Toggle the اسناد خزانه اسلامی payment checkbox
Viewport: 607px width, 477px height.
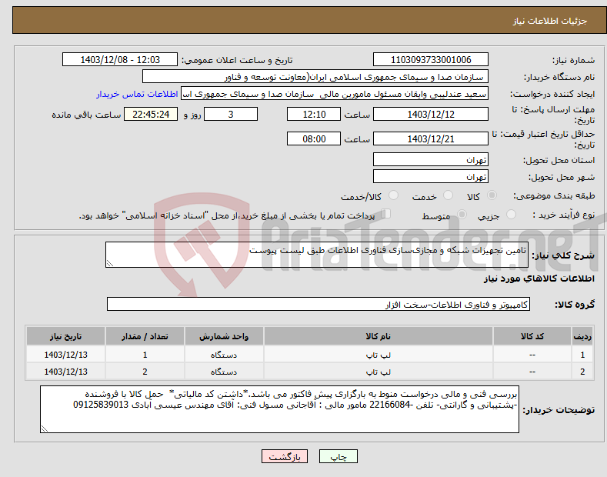point(386,214)
